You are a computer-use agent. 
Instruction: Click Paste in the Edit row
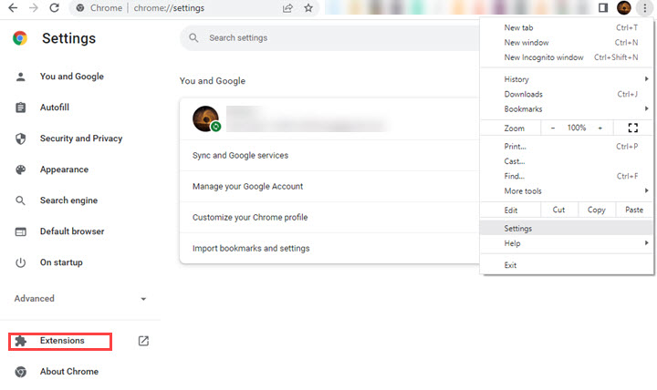[634, 210]
